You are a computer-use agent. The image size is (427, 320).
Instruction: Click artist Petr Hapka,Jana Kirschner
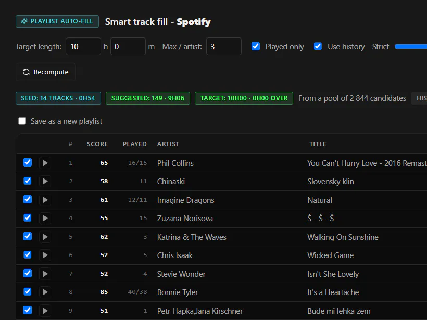(200, 311)
